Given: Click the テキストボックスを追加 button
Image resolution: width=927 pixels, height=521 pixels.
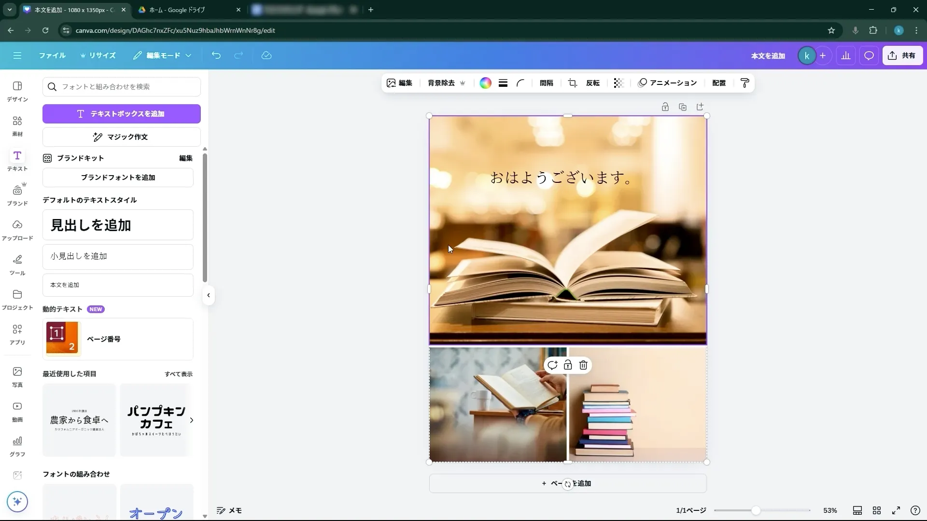Looking at the screenshot, I should pyautogui.click(x=121, y=114).
